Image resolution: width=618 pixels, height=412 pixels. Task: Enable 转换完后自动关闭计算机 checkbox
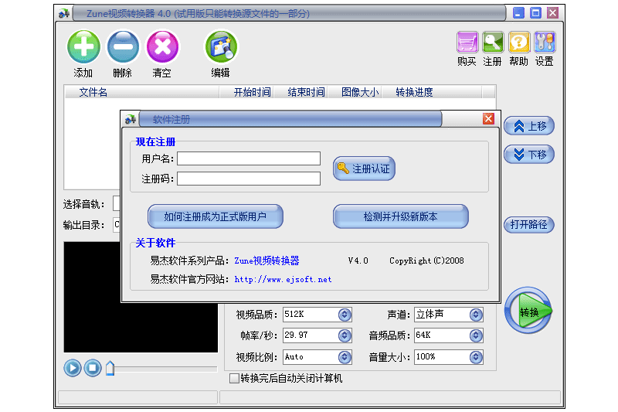(234, 379)
